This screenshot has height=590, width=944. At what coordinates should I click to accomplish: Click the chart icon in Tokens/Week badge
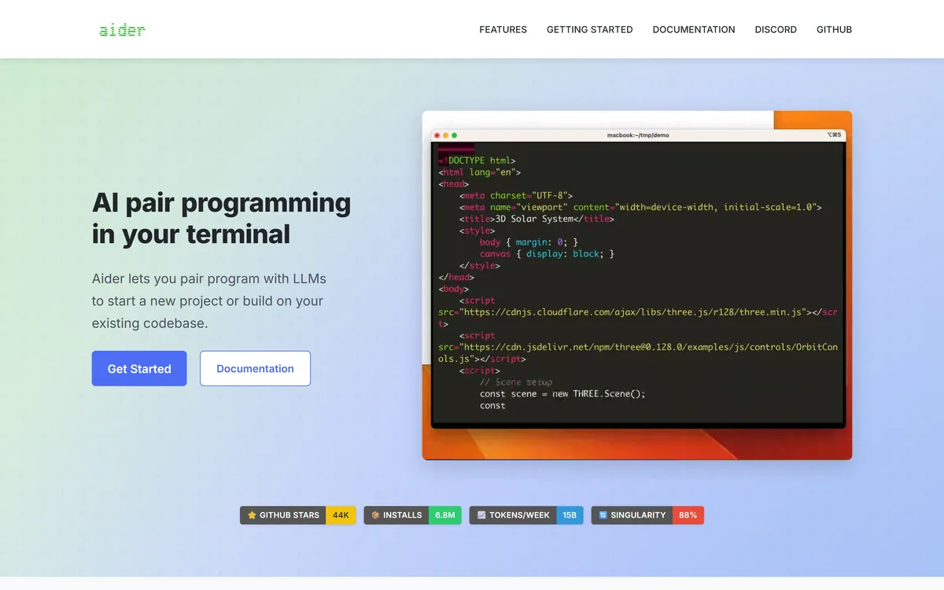click(x=481, y=515)
